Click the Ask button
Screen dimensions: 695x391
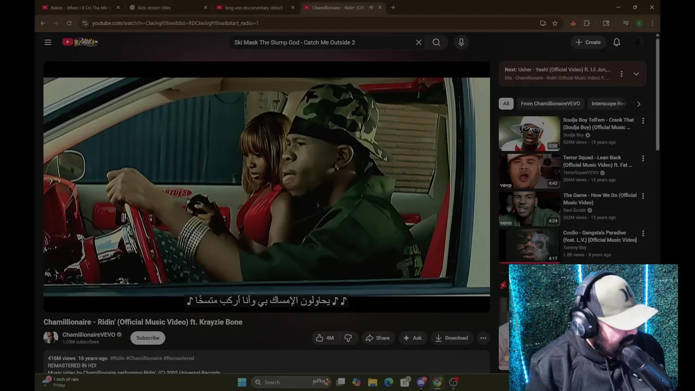coord(412,338)
